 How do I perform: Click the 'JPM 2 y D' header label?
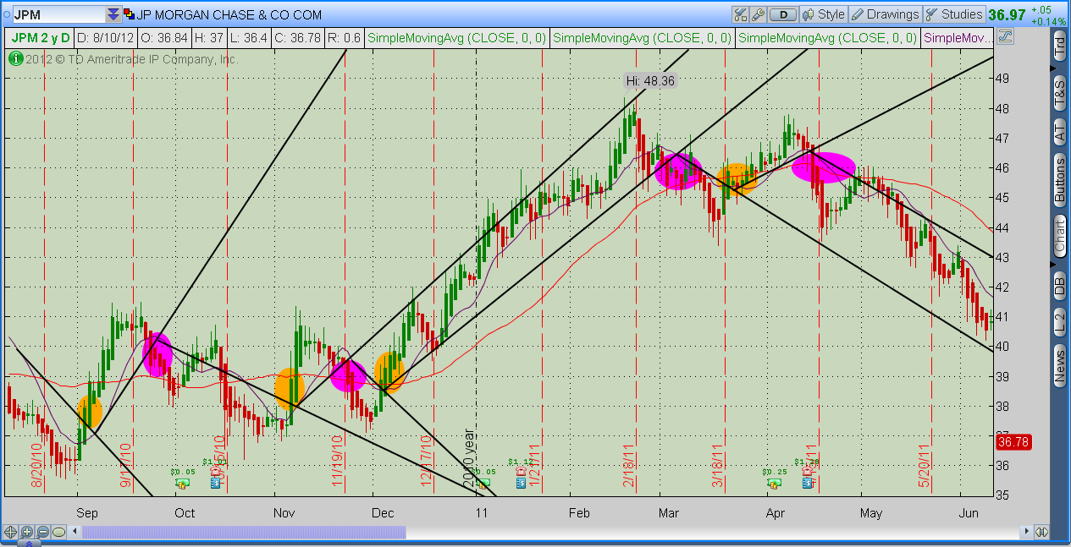(40, 38)
